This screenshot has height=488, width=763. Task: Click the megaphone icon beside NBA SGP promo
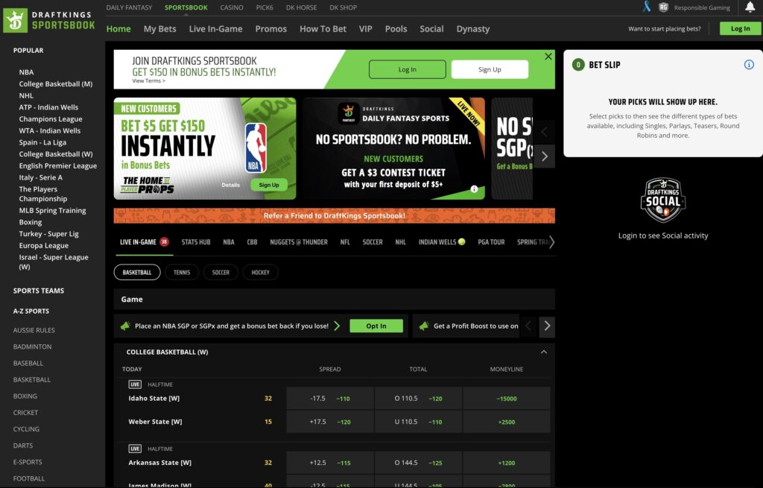[x=125, y=326]
